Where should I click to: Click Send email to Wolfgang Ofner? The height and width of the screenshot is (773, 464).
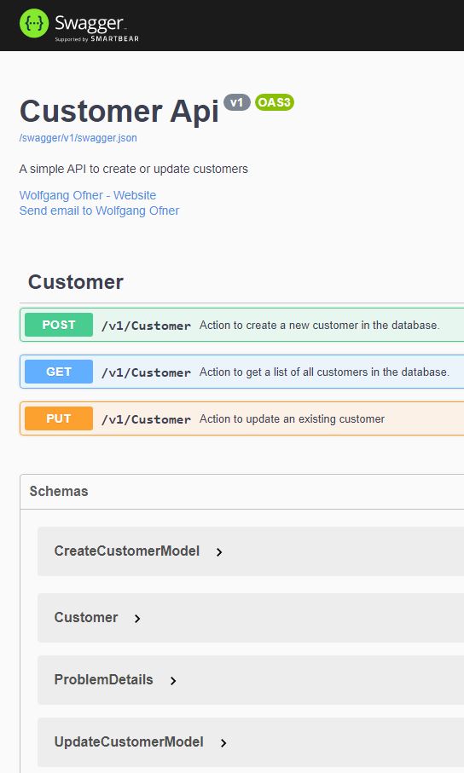99,211
